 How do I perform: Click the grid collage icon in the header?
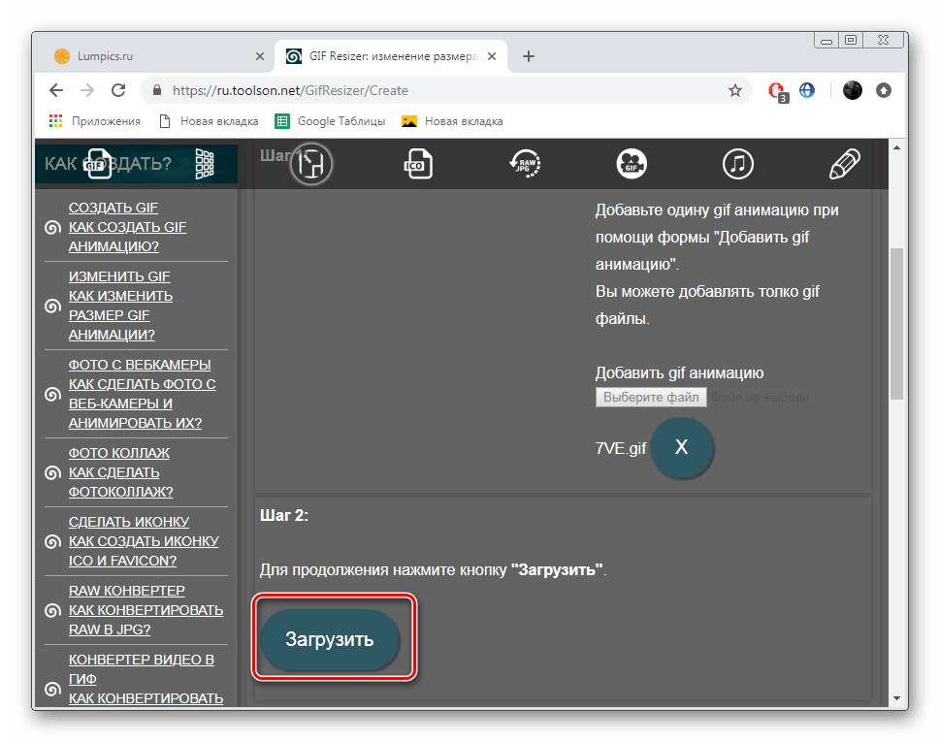(205, 164)
